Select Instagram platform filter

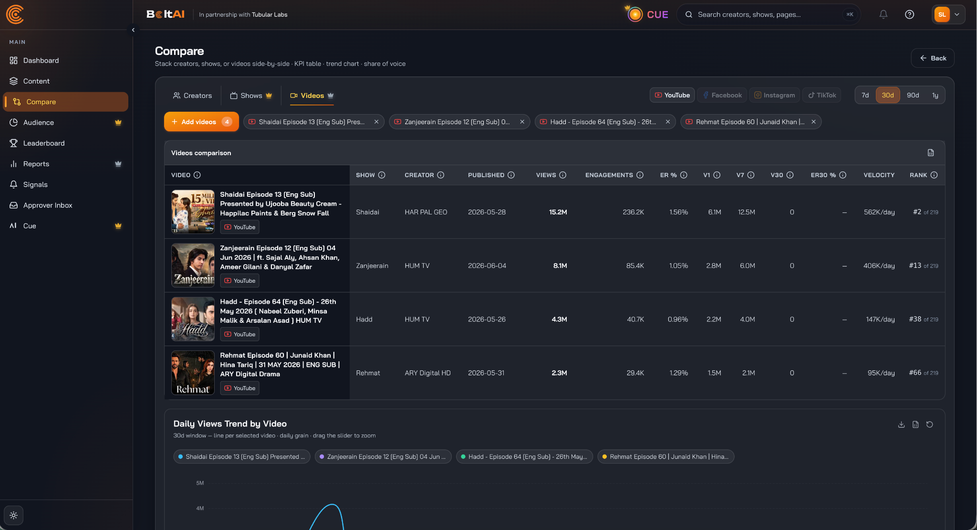(775, 95)
